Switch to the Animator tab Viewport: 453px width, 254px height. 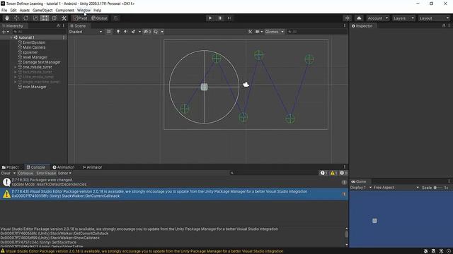tap(92, 167)
